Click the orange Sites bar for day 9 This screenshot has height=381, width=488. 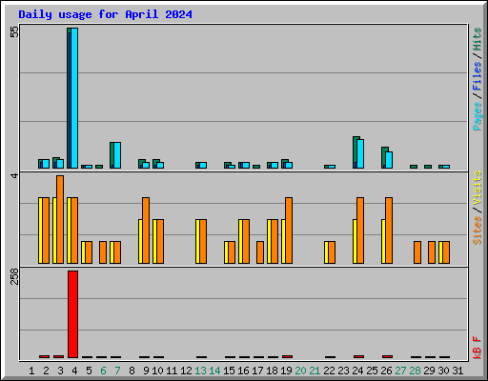pos(146,231)
